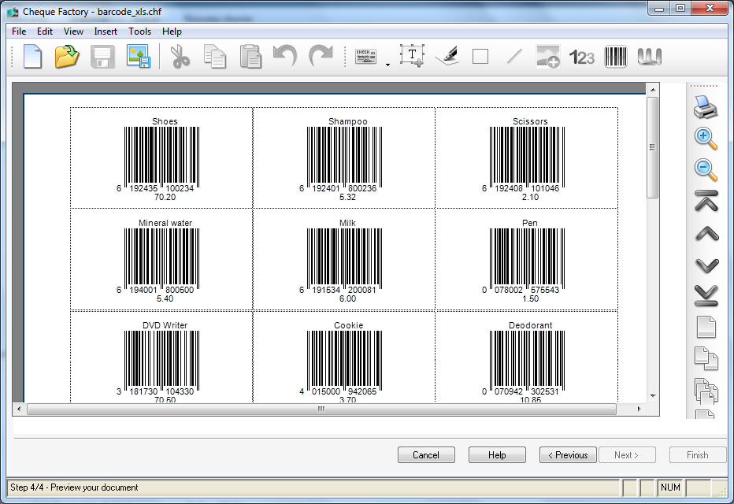Click the insert picture icon
Viewport: 734px width, 504px height.
pyautogui.click(x=547, y=57)
